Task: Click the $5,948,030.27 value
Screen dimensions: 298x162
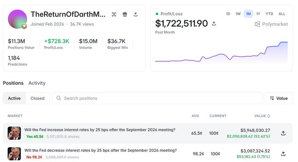Action: (x=255, y=130)
